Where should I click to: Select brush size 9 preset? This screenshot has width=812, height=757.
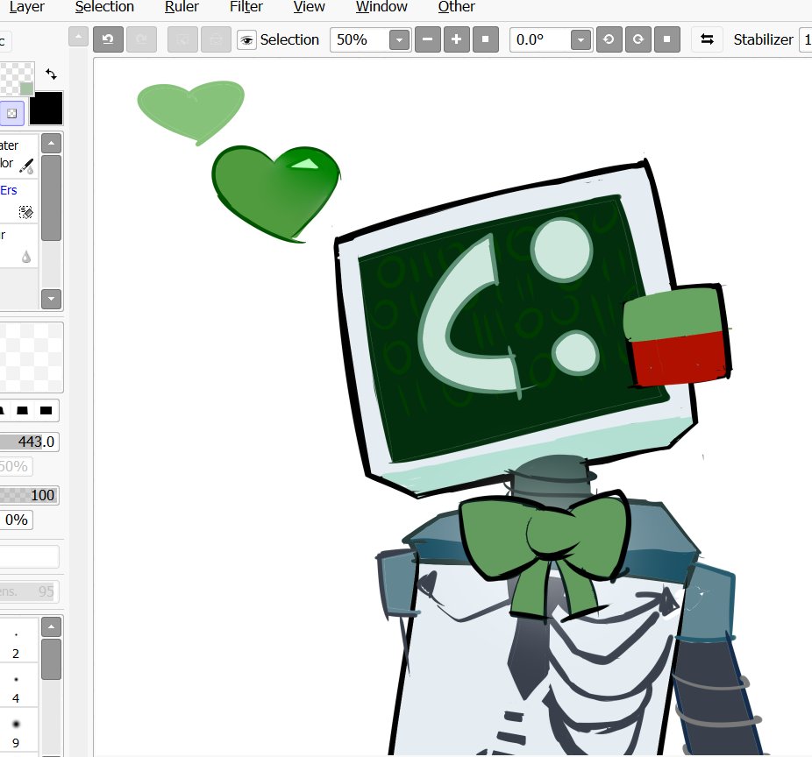point(18,730)
